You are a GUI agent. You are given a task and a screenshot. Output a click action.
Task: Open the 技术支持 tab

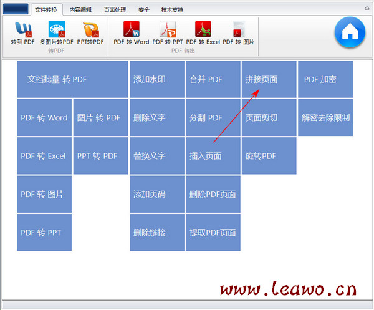click(172, 10)
